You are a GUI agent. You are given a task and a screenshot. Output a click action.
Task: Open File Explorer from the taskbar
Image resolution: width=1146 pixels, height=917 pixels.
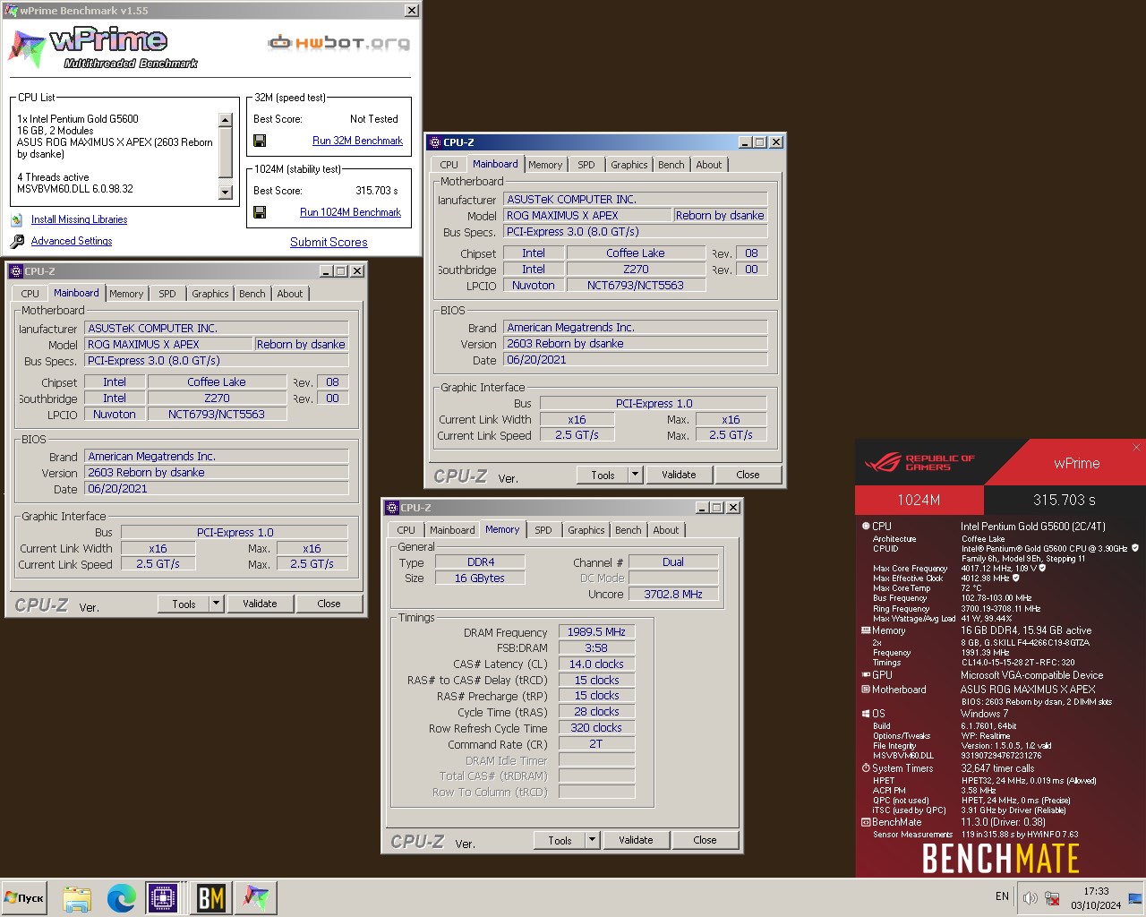[x=77, y=898]
